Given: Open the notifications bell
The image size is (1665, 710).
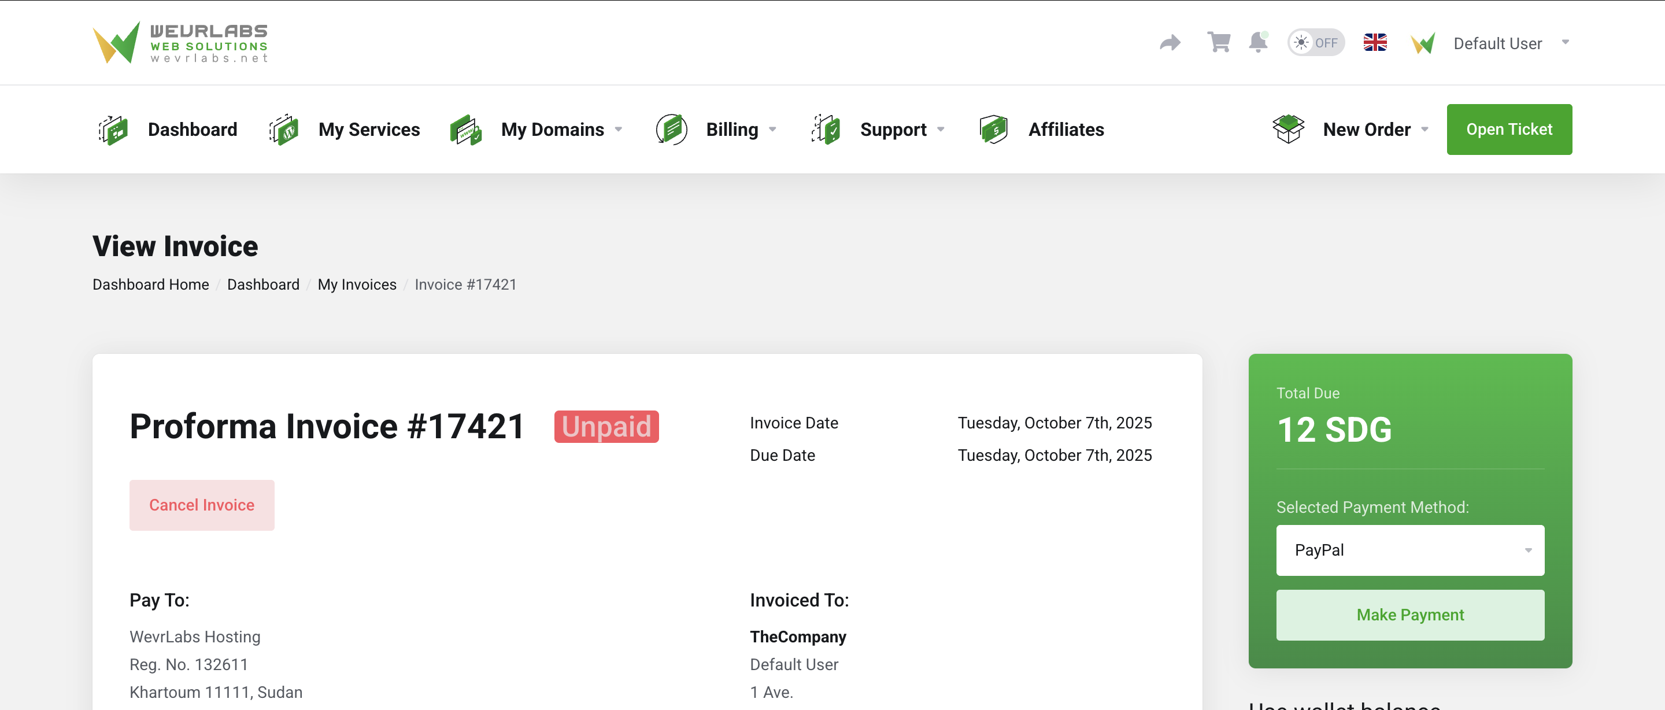Looking at the screenshot, I should [x=1258, y=43].
